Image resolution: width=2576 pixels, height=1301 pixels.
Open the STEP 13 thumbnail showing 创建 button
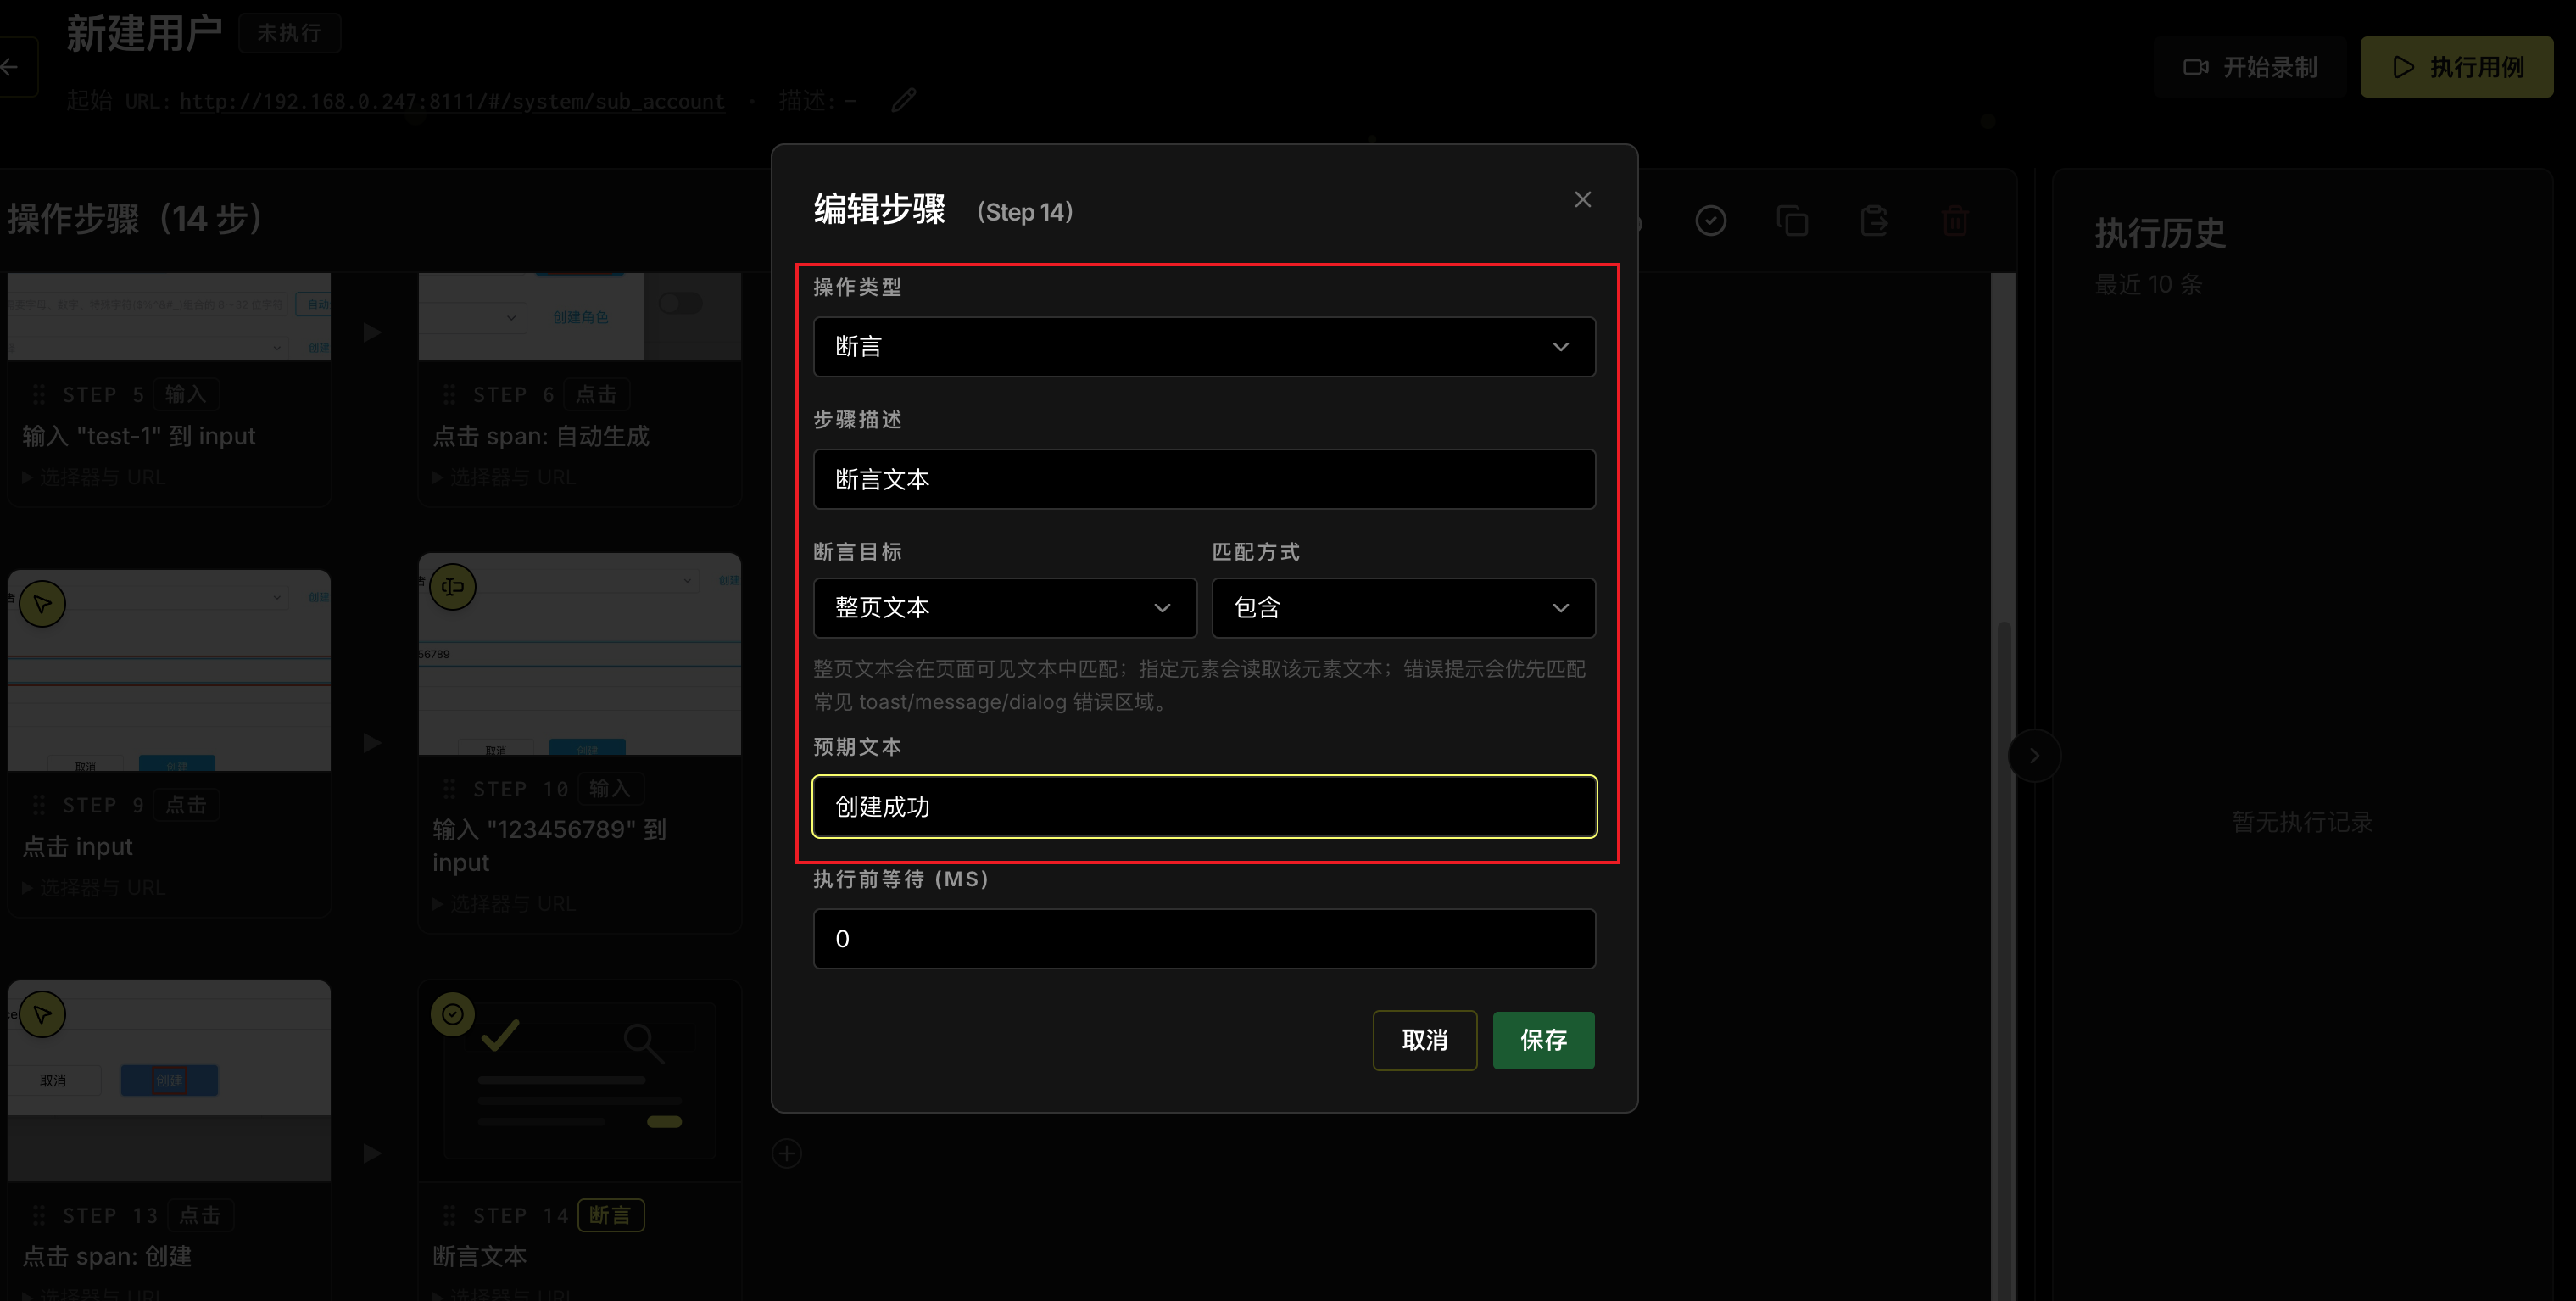point(169,1080)
